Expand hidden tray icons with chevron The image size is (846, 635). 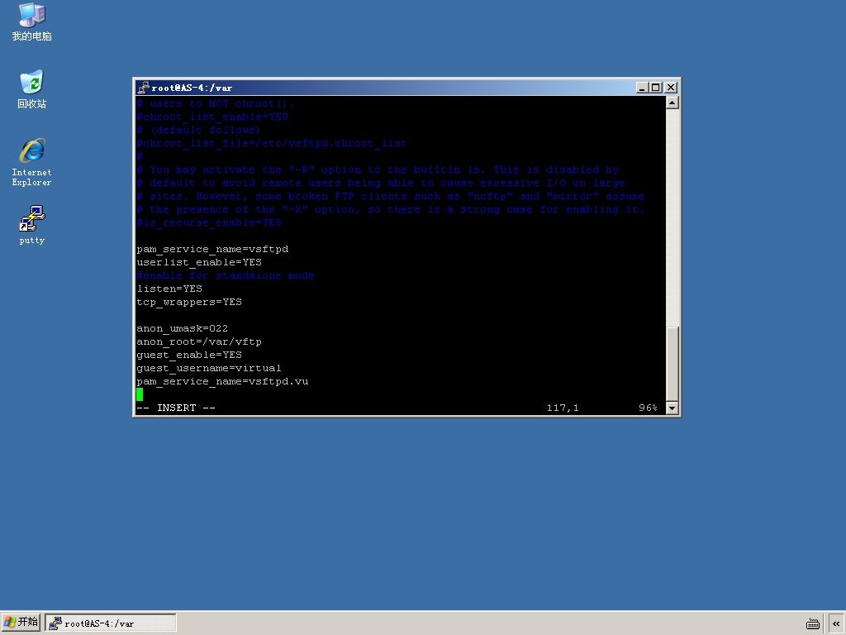click(836, 623)
